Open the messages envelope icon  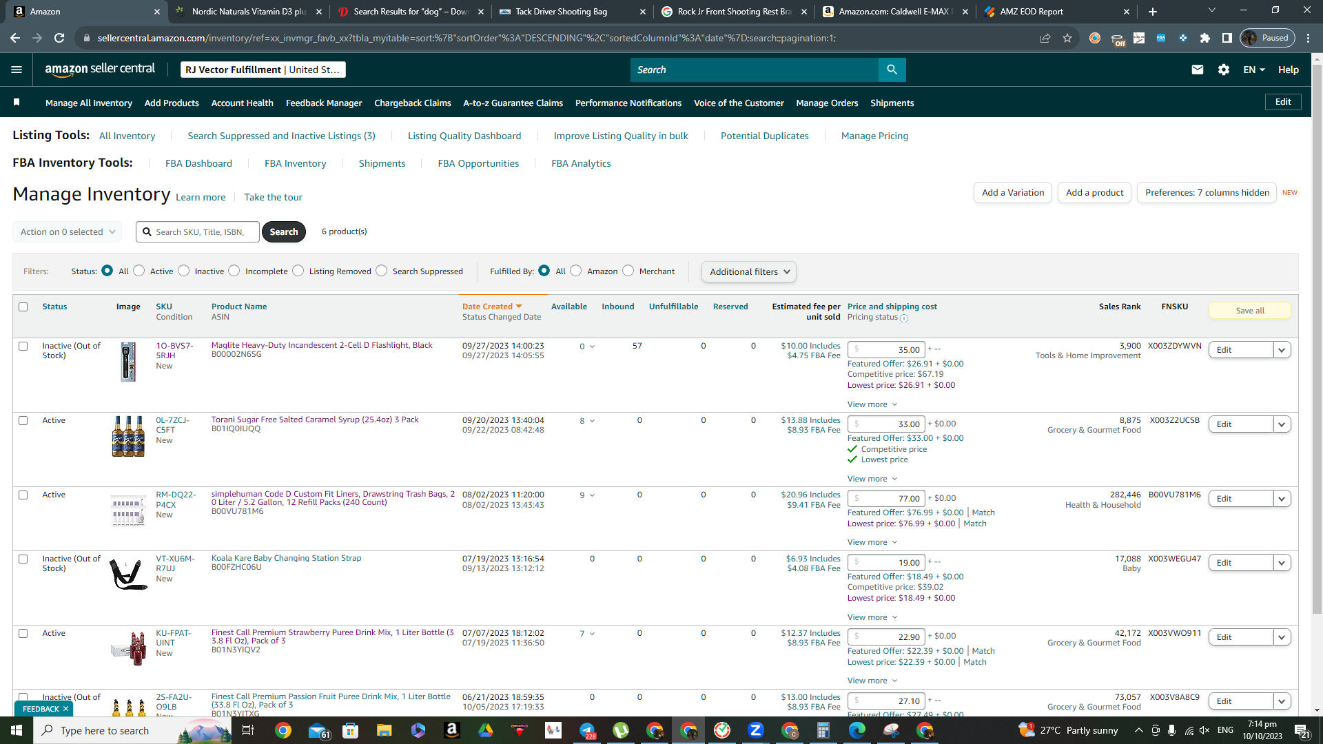pos(1198,70)
